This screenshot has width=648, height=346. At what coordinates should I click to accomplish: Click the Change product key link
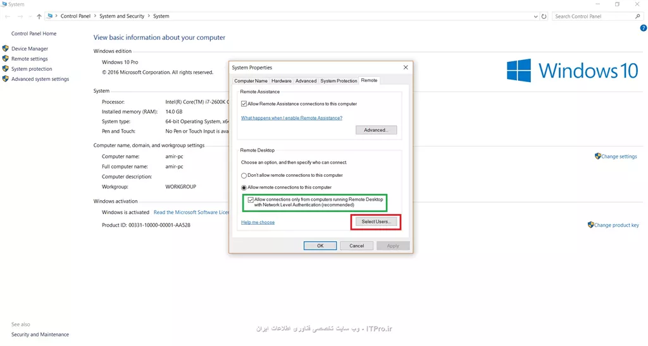click(x=616, y=225)
